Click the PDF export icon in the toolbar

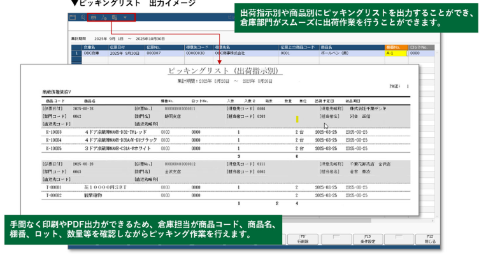click(114, 17)
